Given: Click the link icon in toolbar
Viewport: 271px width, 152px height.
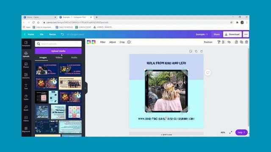Looking at the screenshot, I should [229, 42].
